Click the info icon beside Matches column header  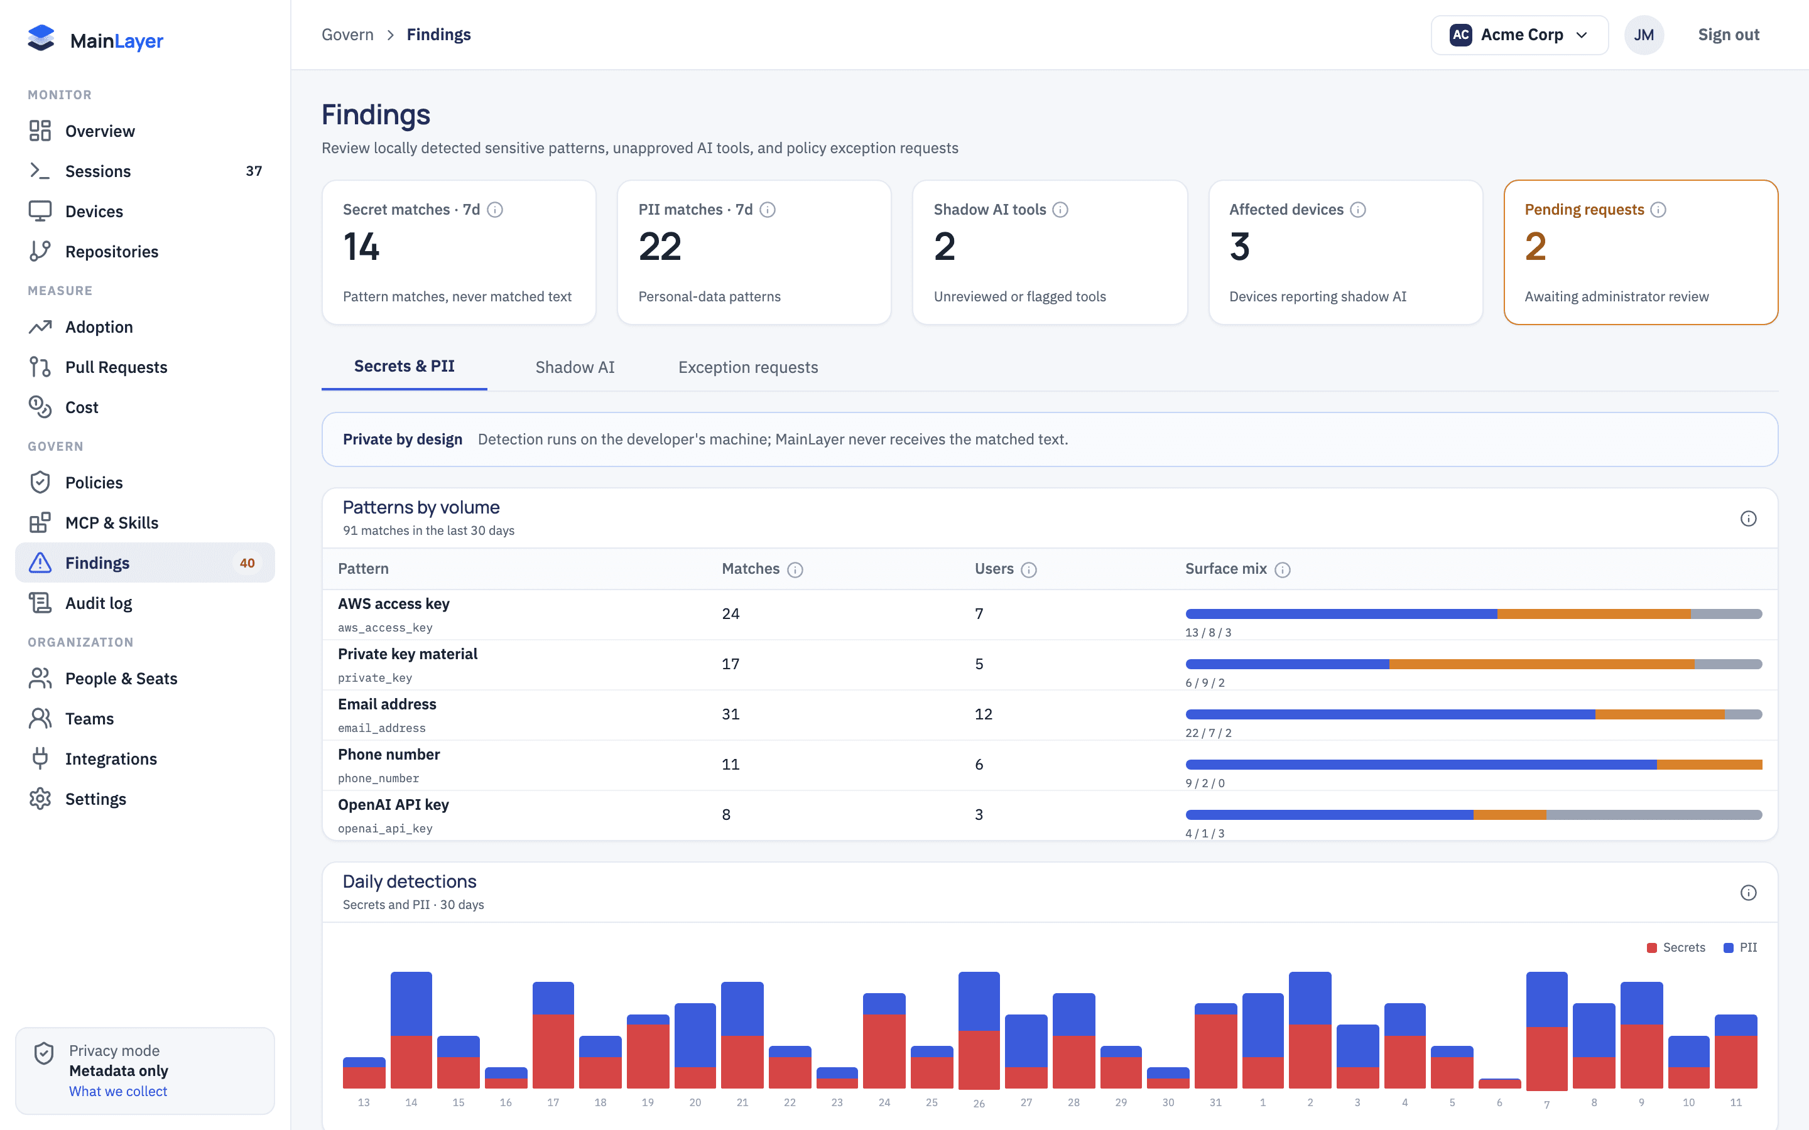[x=795, y=569]
